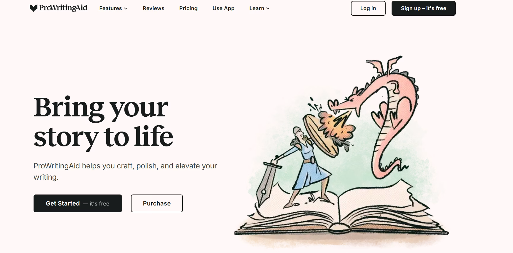Click Get Started — it's free button
Image resolution: width=513 pixels, height=253 pixels.
(78, 203)
